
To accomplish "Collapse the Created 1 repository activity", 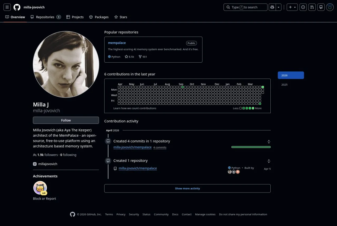I will coord(269,161).
